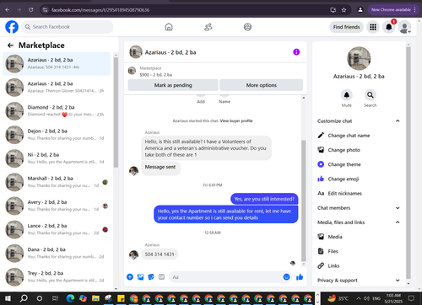Viewport: 422px width, 305px height.
Task: Send a thumbs up like
Action: pos(300,277)
